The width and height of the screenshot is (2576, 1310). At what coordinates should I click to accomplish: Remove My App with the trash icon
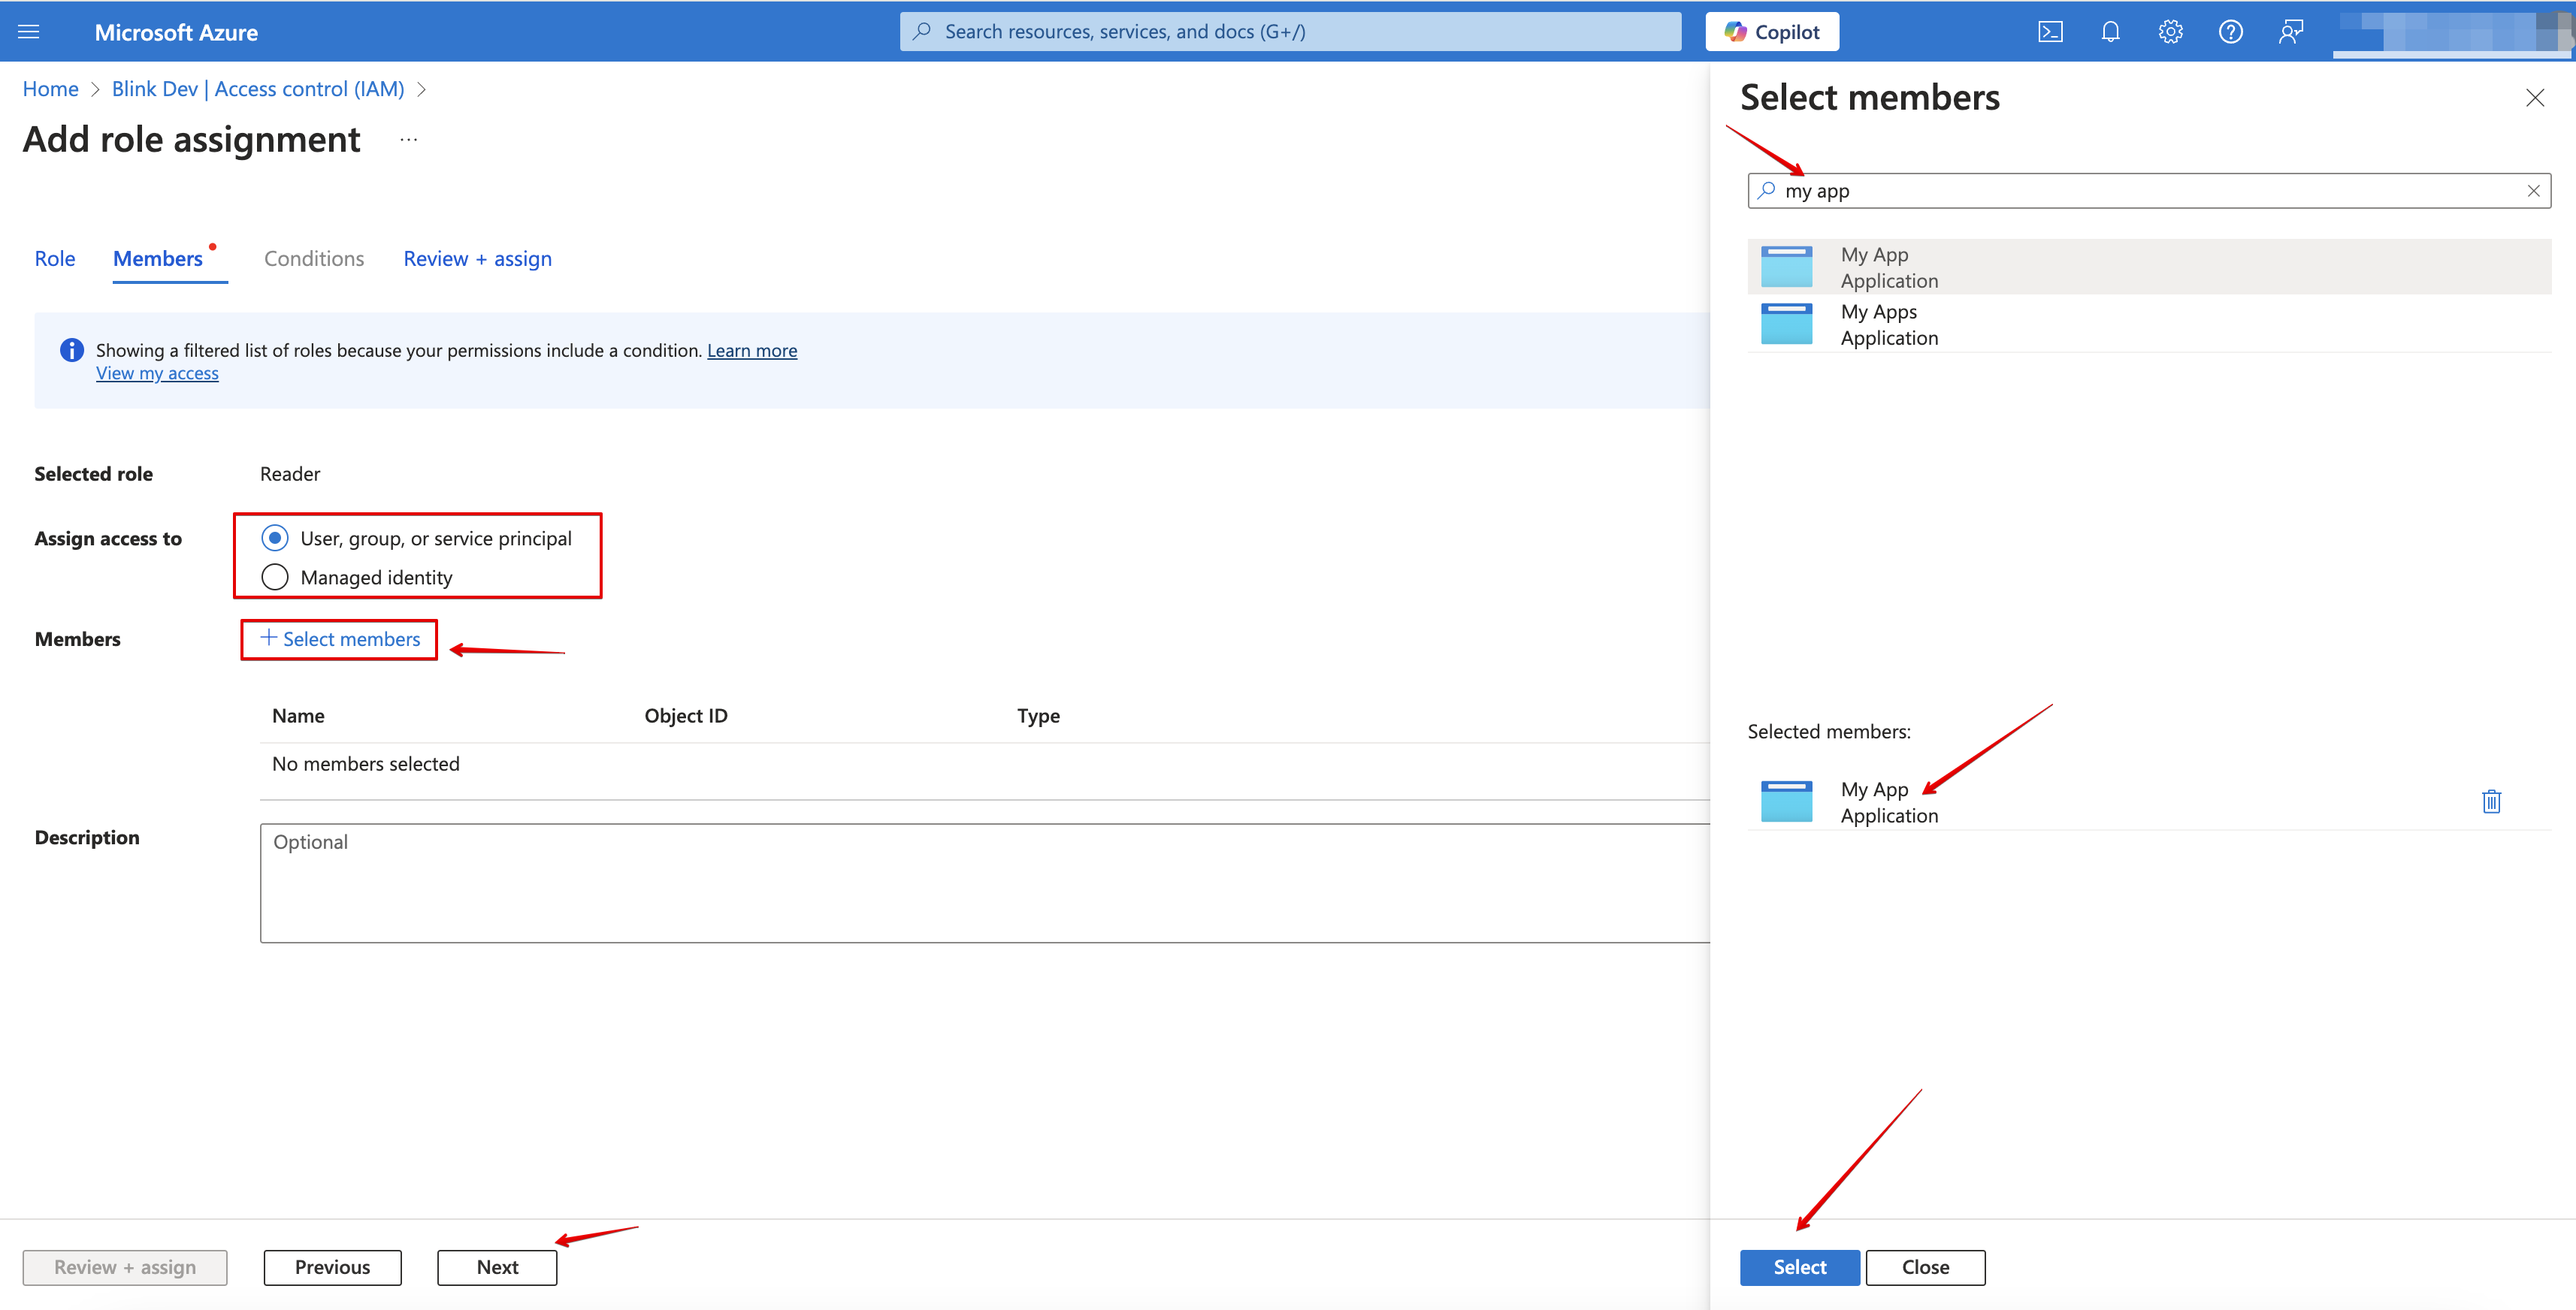(2491, 801)
